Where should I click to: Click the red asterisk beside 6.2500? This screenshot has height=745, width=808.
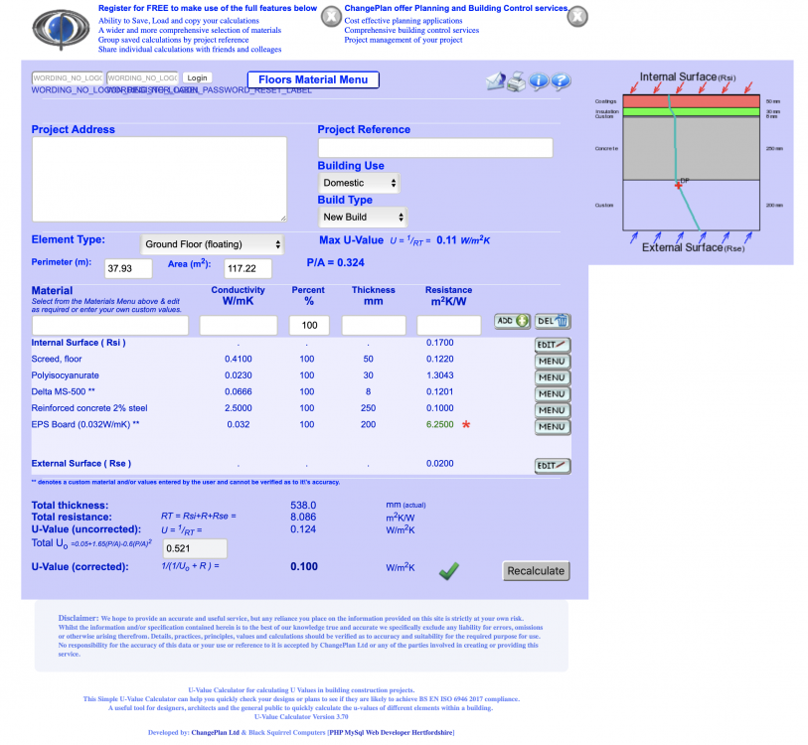tap(466, 425)
